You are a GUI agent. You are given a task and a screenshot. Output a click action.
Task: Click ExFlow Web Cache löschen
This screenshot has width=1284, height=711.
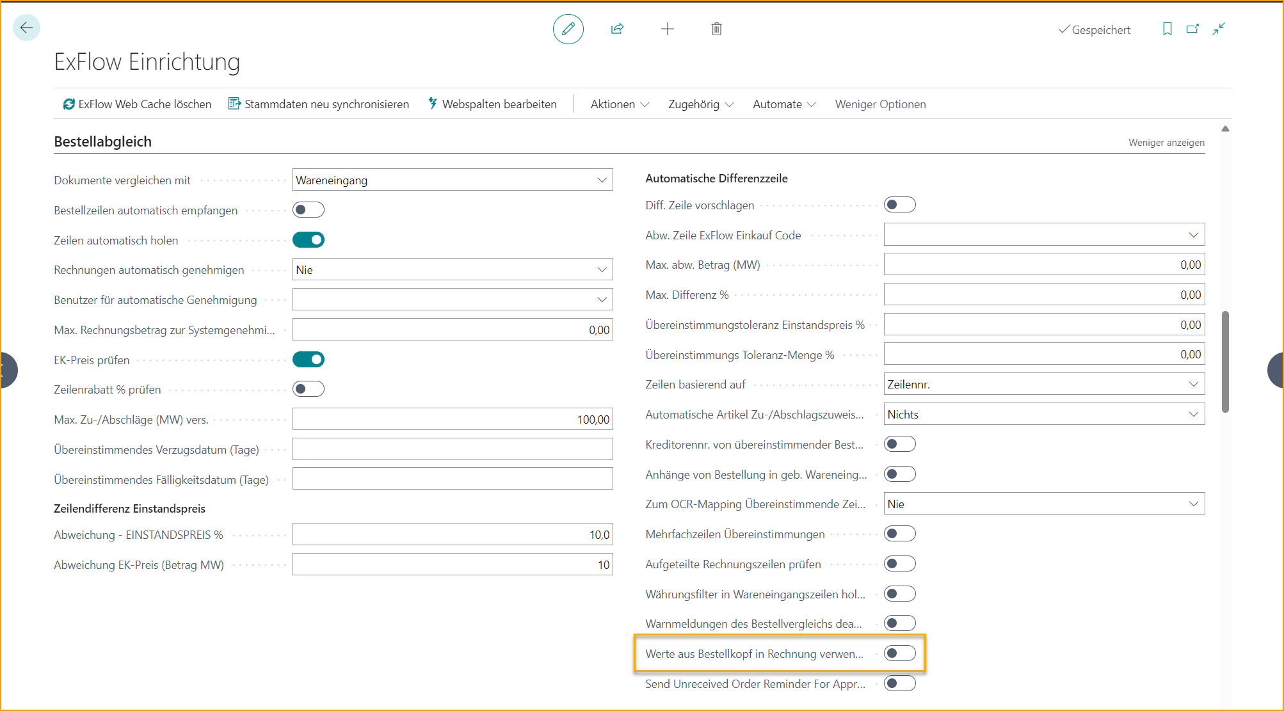pyautogui.click(x=137, y=104)
